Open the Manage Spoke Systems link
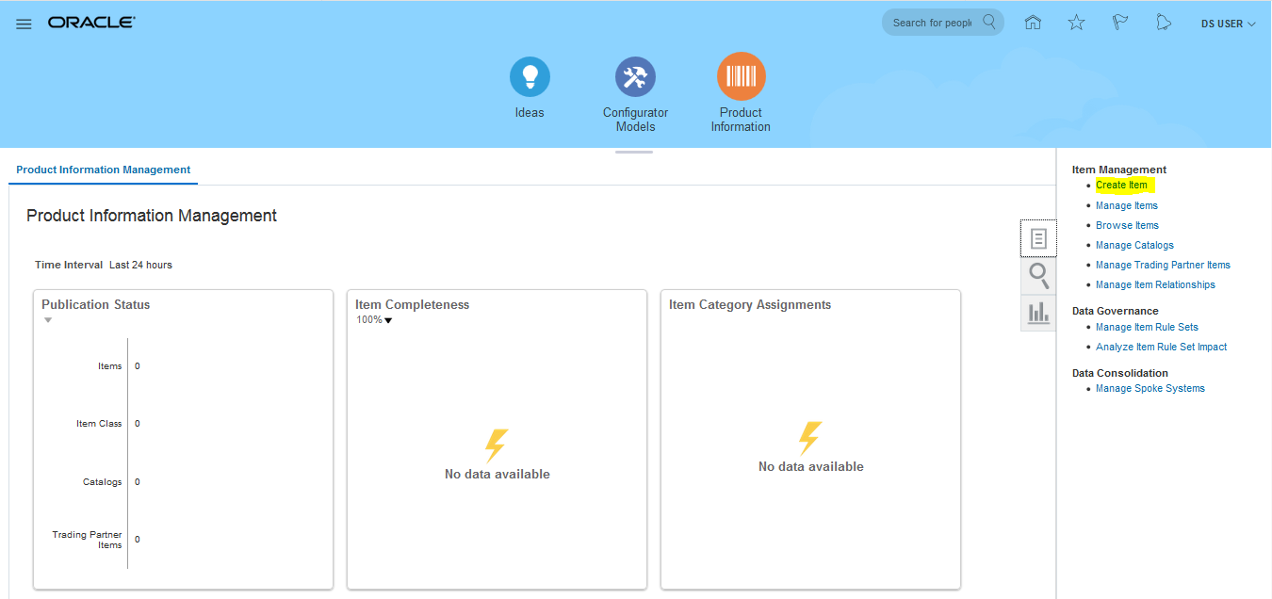Image resolution: width=1272 pixels, height=599 pixels. click(x=1150, y=388)
